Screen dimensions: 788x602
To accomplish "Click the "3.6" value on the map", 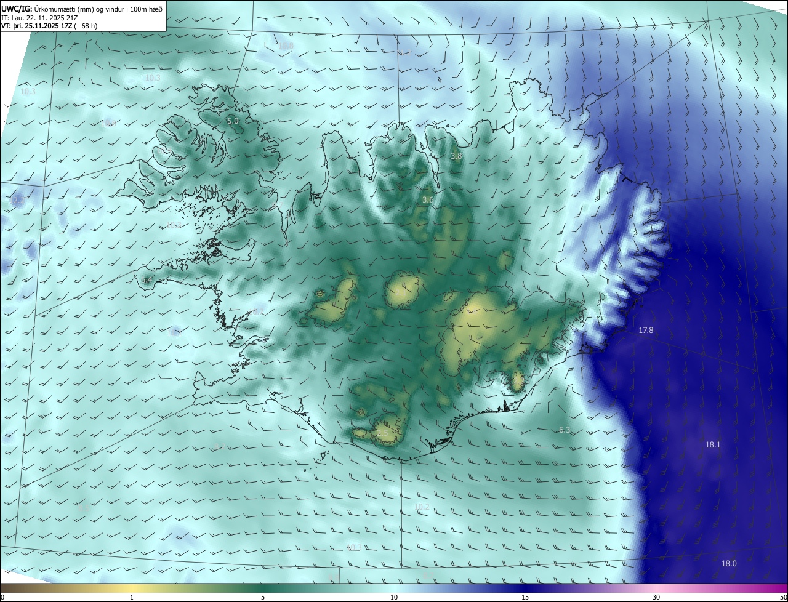I will pos(428,200).
